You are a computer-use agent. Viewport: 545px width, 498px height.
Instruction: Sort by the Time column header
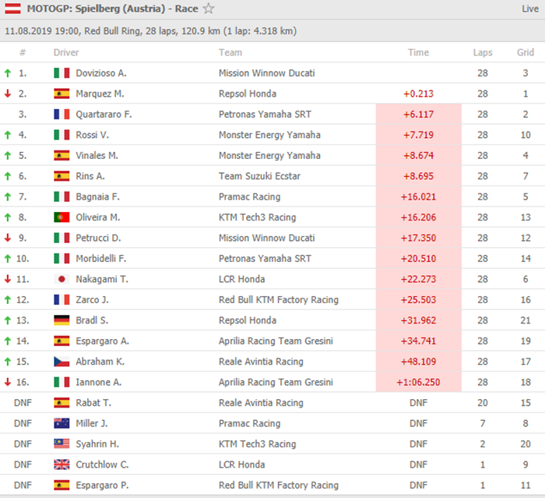[418, 53]
